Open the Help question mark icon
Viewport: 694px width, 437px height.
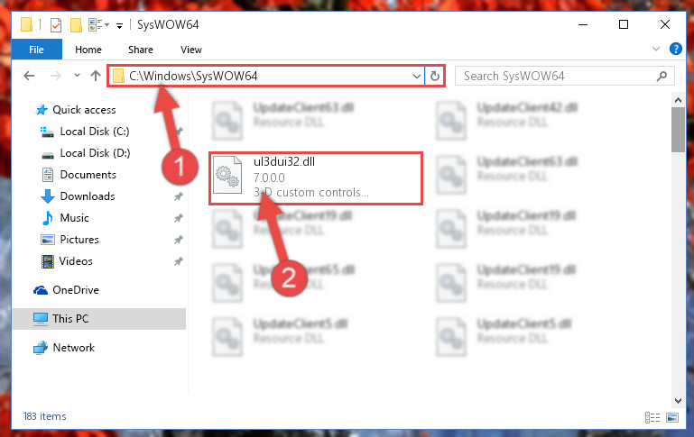675,49
